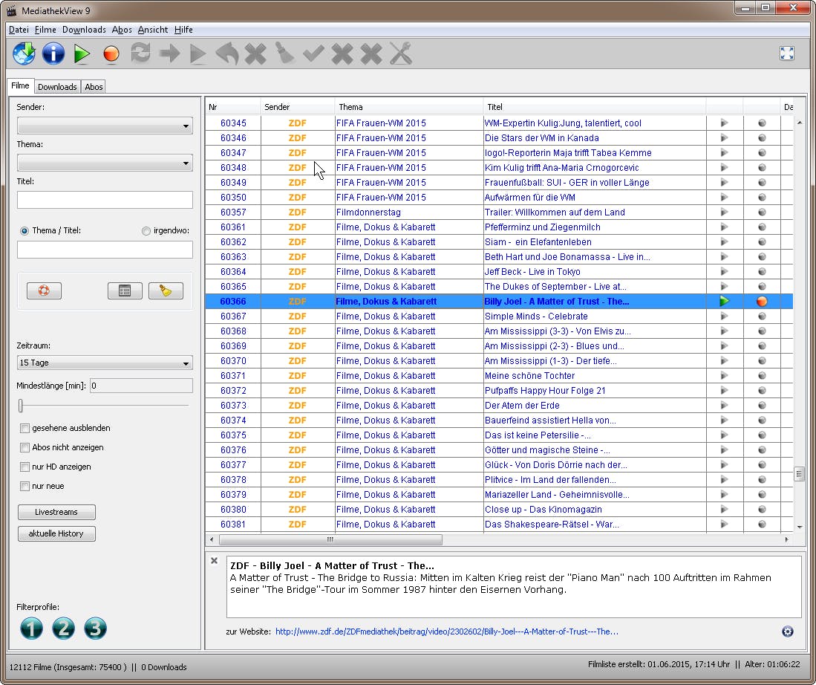Click greyed checkmark toolbar icon
Viewport: 816px width, 685px height.
[x=313, y=53]
